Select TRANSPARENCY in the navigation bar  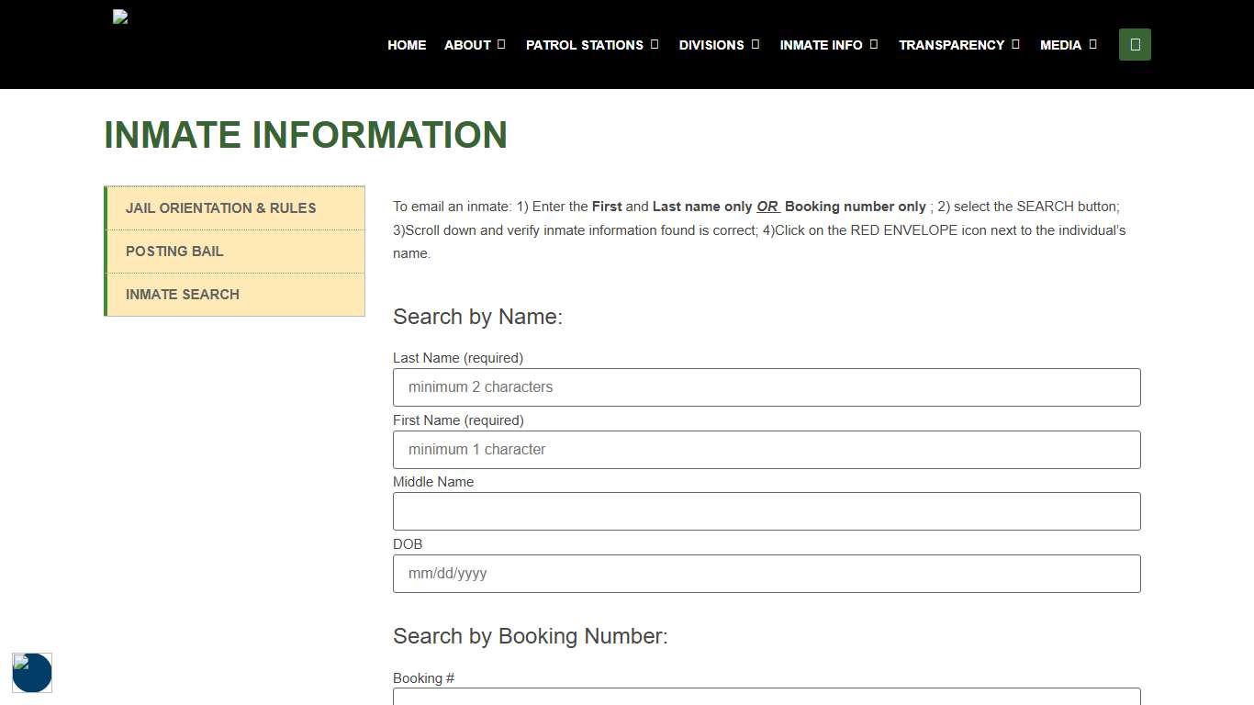pyautogui.click(x=952, y=44)
